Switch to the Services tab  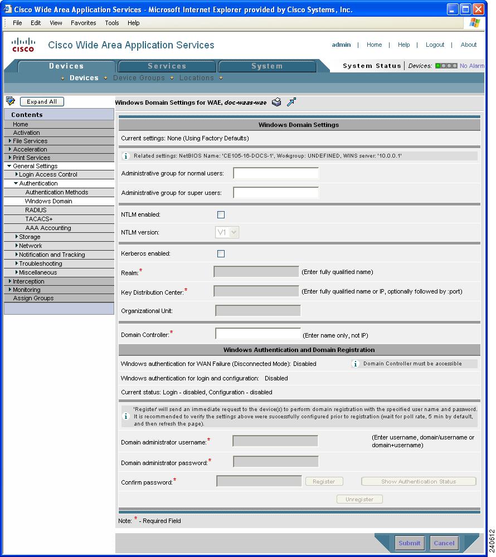pos(167,66)
